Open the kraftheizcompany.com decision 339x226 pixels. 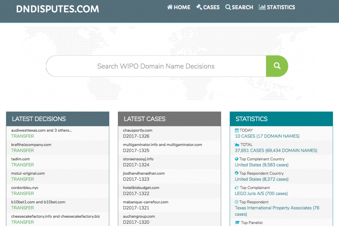[31, 145]
